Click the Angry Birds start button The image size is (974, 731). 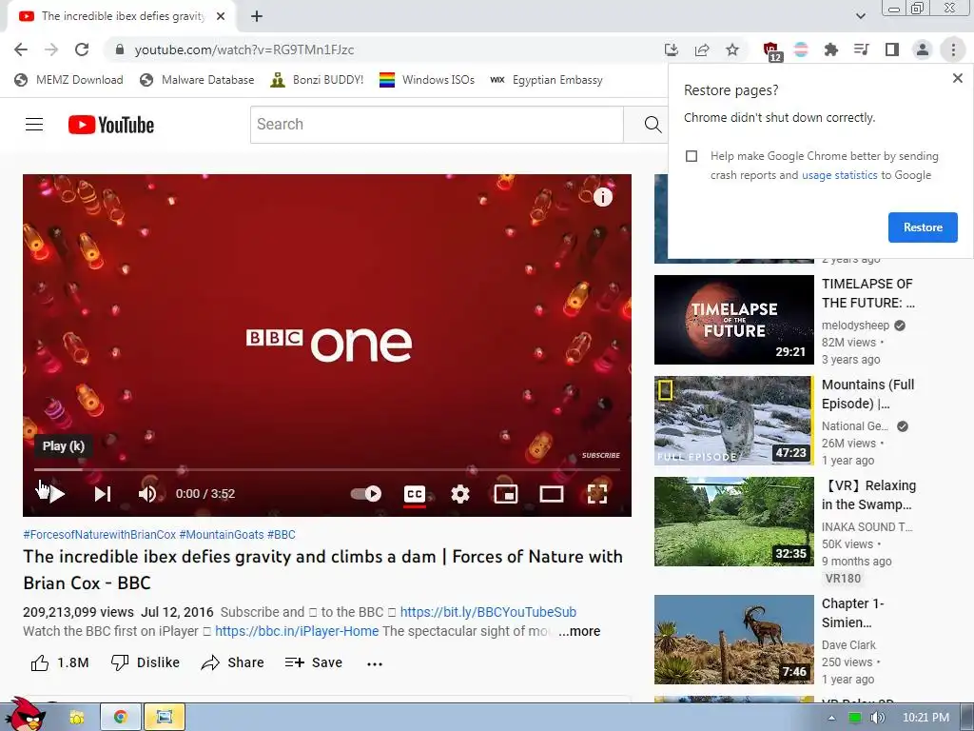pos(25,714)
